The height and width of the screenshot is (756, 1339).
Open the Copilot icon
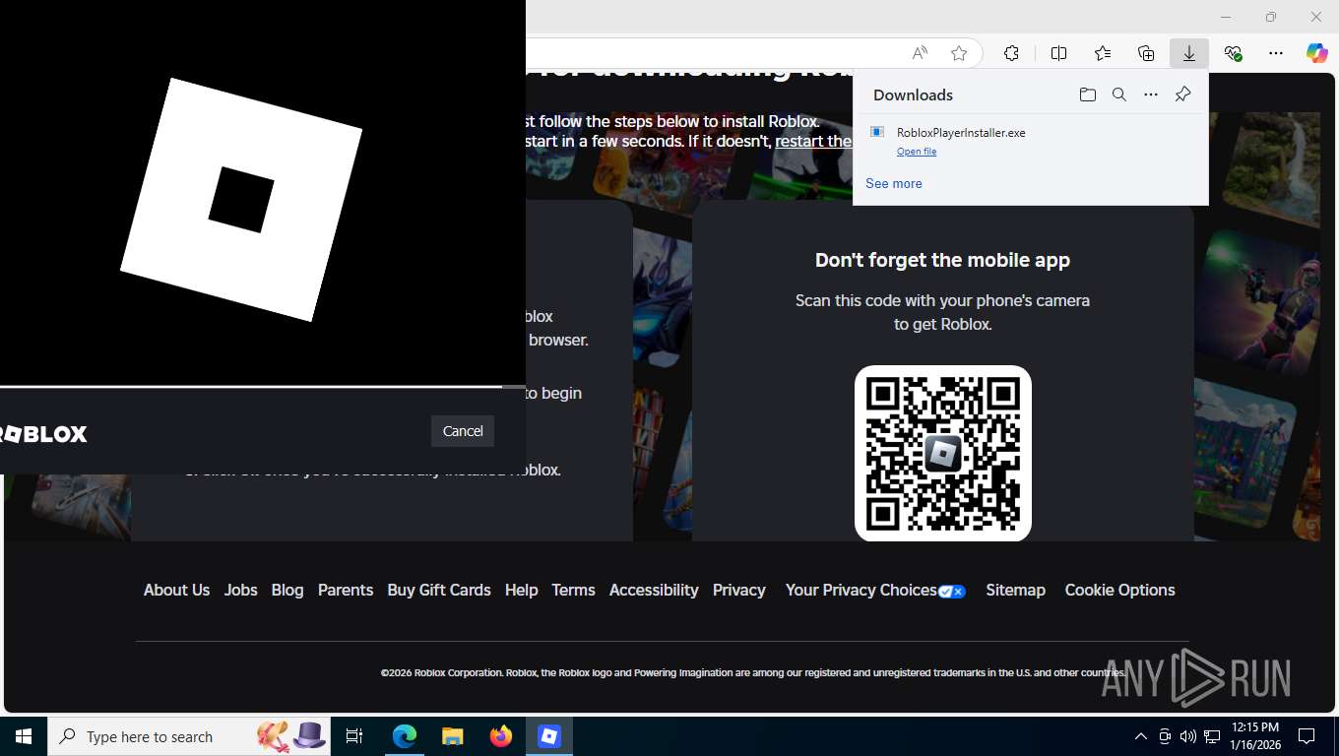[x=1317, y=53]
